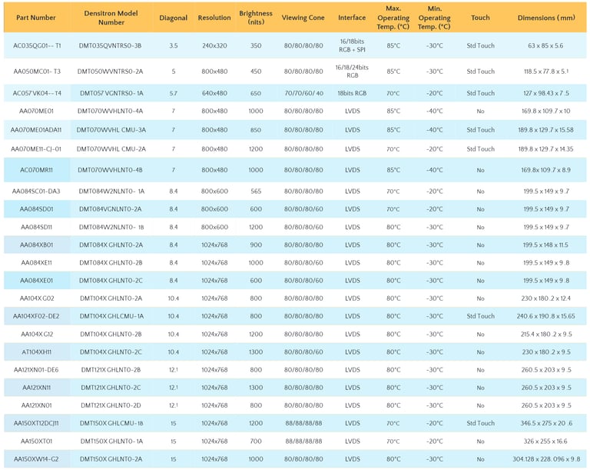Click part number AA084SD11
The image size is (590, 470).
37,227
